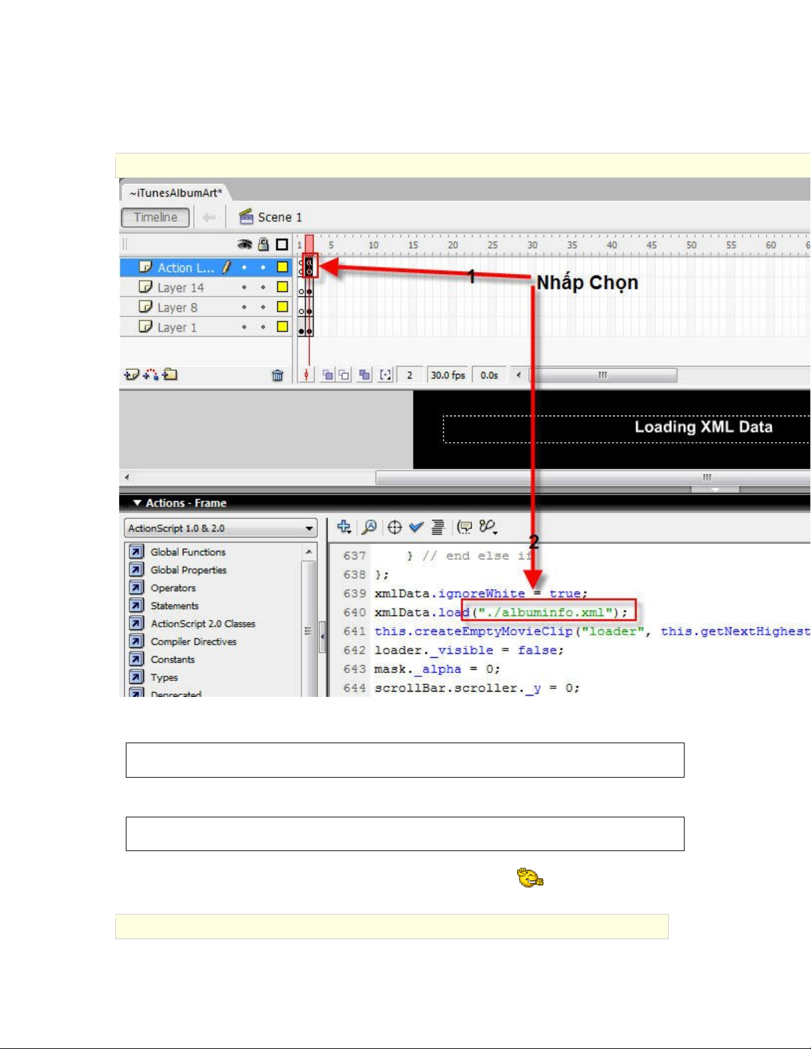The height and width of the screenshot is (1049, 811).
Task: Toggle outline view of Layer 1
Action: point(282,327)
